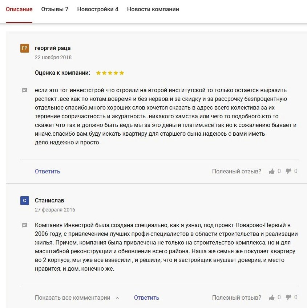The width and height of the screenshot is (307, 308).
Task: Open георгий раца user name
Action: (53, 48)
